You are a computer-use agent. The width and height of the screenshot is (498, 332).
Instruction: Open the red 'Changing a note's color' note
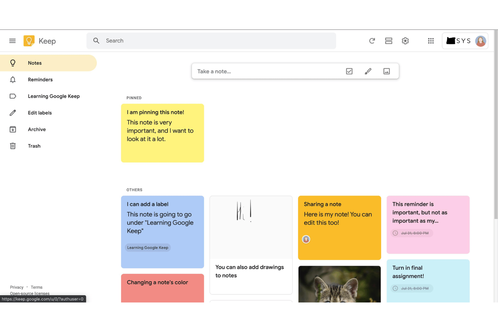point(163,288)
